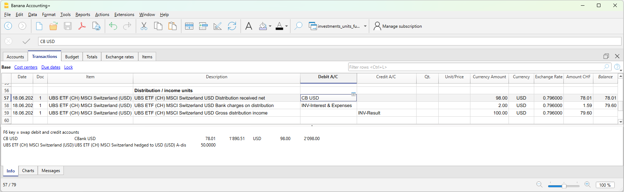Viewport: 624px width, 192px height.
Task: Save the file using floppy disk icon
Action: pos(68,26)
